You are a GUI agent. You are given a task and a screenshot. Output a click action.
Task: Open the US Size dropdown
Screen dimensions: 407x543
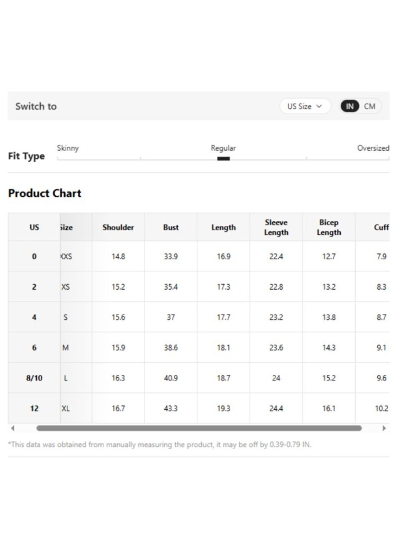coord(305,106)
